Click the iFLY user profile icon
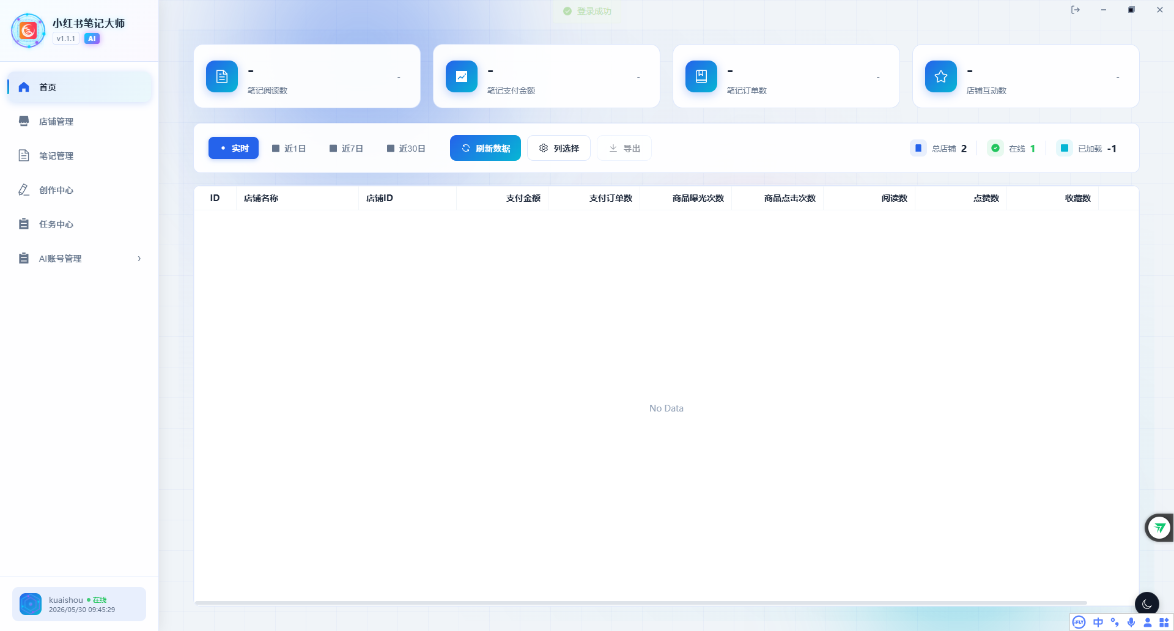Image resolution: width=1174 pixels, height=631 pixels. (x=1148, y=622)
